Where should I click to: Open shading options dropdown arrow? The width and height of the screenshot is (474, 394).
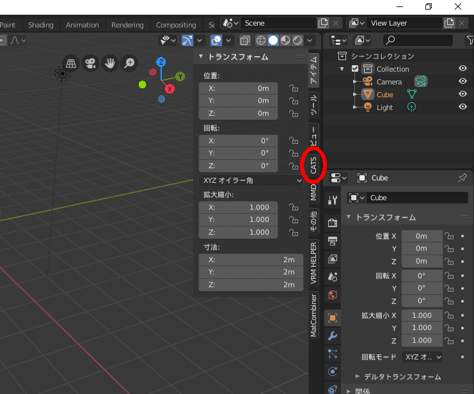(310, 40)
